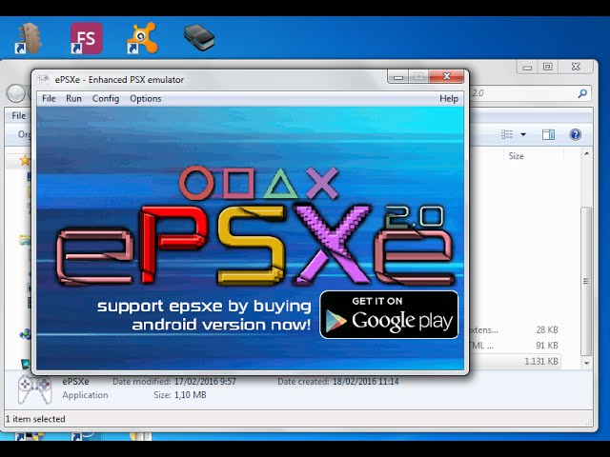Open Explorer help question mark icon
Screen dimensions: 610x457
tap(575, 134)
